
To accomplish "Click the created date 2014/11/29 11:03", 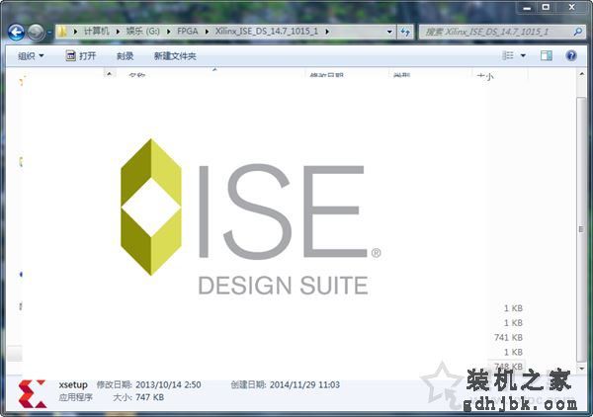I will tap(304, 384).
